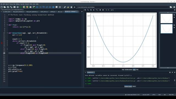This screenshot has width=176, height=99.
Task: Run current cell icon
Action: (24, 7)
